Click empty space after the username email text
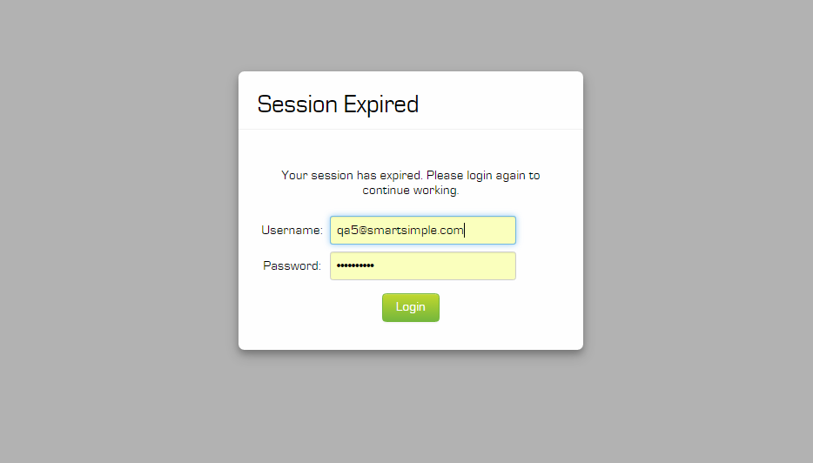The image size is (813, 463). tap(491, 231)
